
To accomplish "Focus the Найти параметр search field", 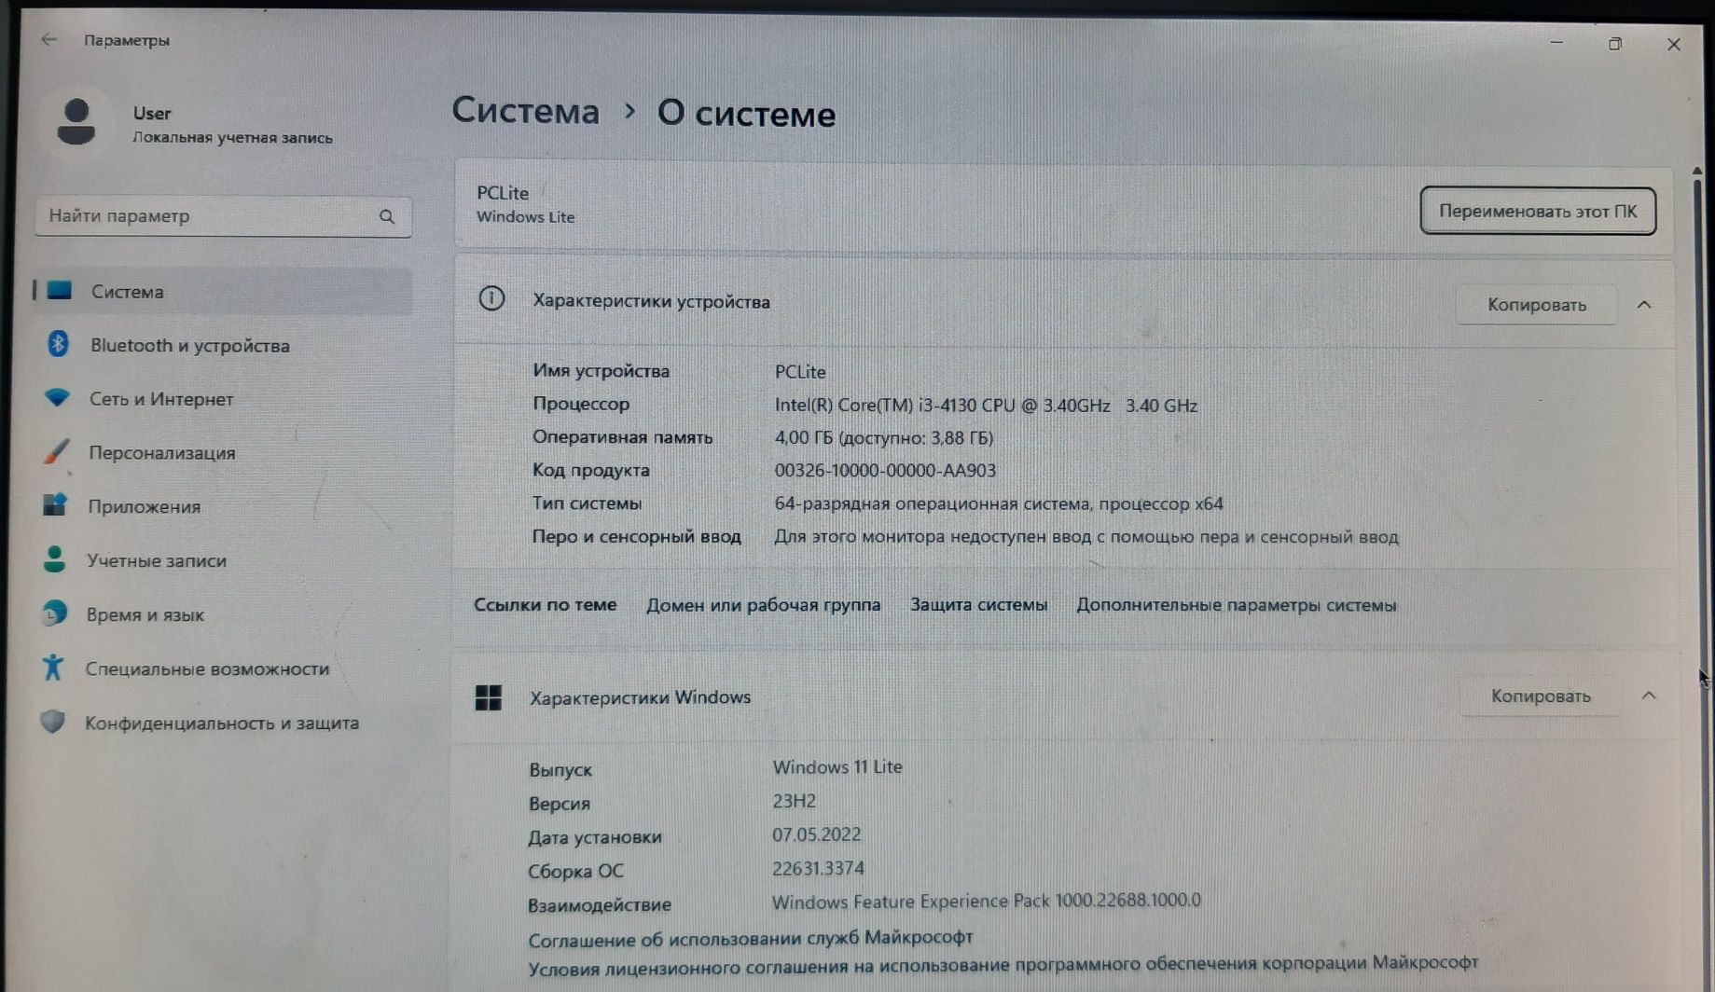I will [x=223, y=216].
